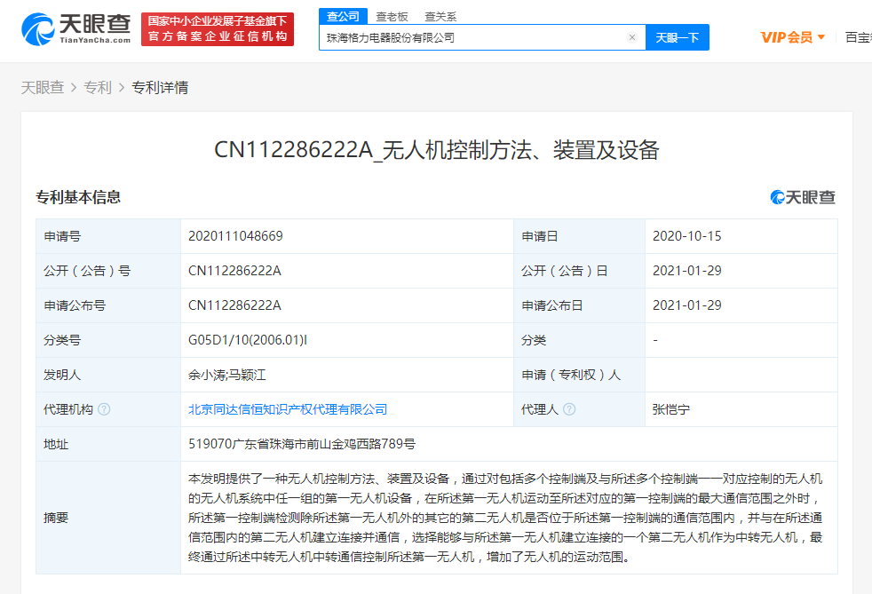Screen dimensions: 872x594
Task: Clear the search box using the × icon
Action: coord(631,36)
